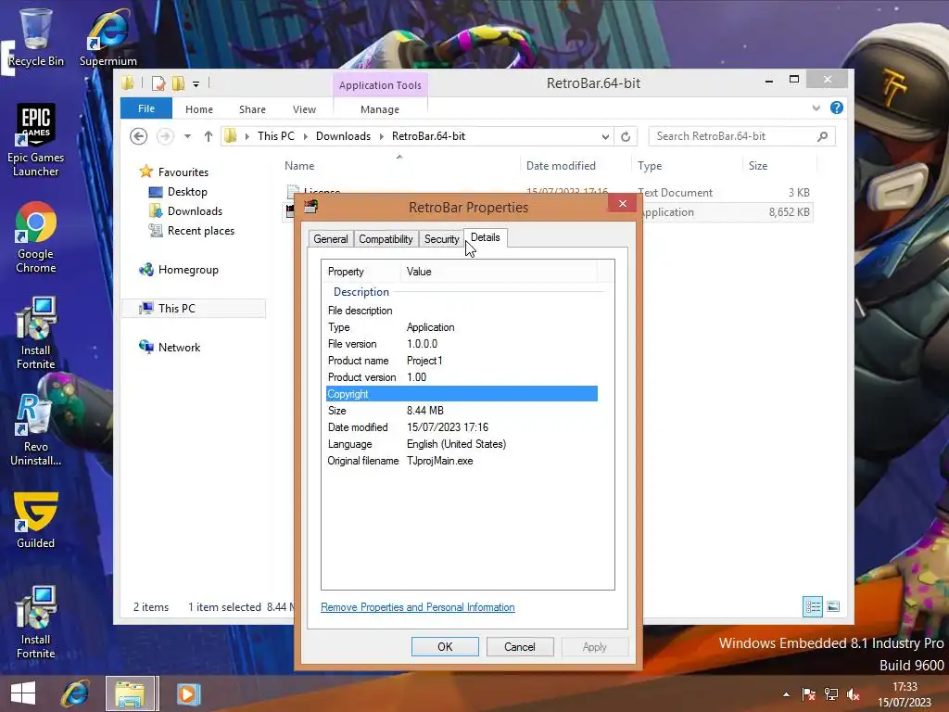Launch the Guilded desktop shortcut
The height and width of the screenshot is (712, 949).
(x=35, y=521)
